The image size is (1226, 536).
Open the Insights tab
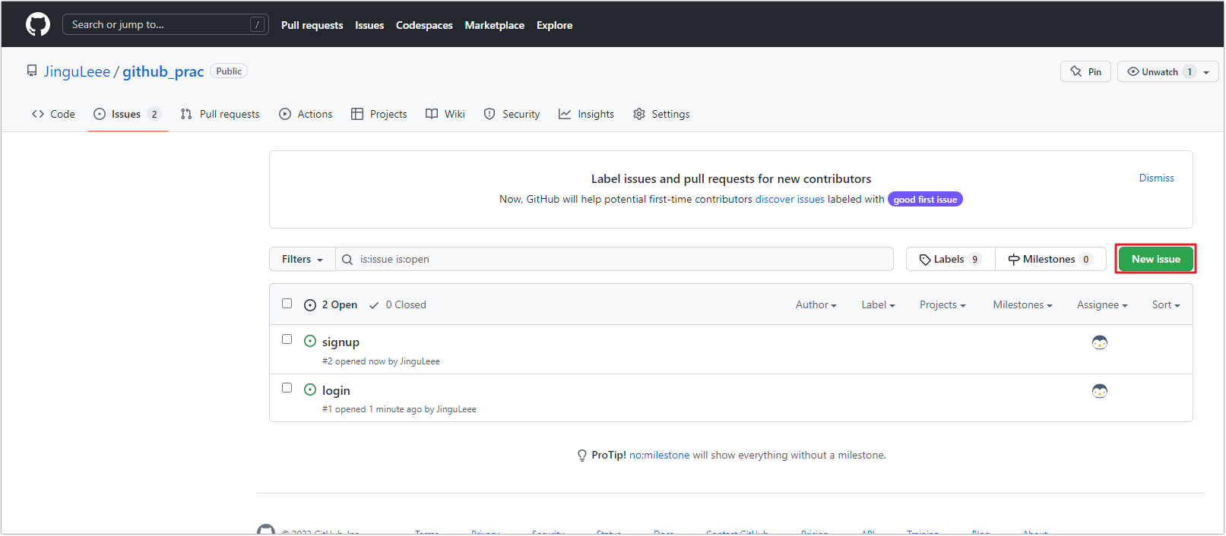(x=586, y=114)
